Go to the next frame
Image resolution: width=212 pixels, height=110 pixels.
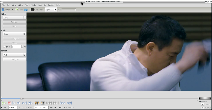[18, 103]
